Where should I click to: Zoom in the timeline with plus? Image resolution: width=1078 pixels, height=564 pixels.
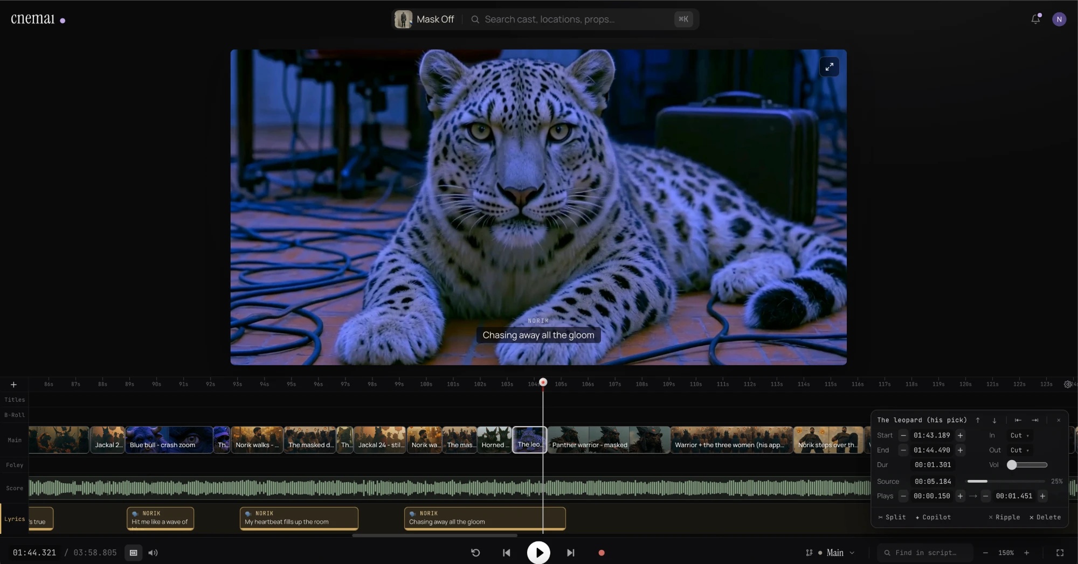coord(1026,553)
